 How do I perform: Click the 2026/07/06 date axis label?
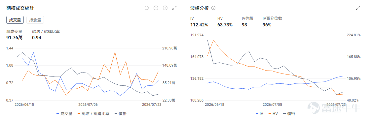(x=88, y=105)
